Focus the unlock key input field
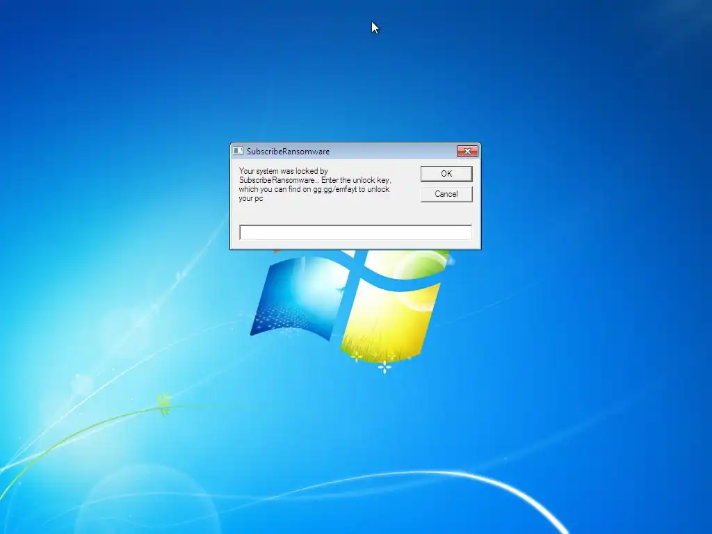 point(355,232)
